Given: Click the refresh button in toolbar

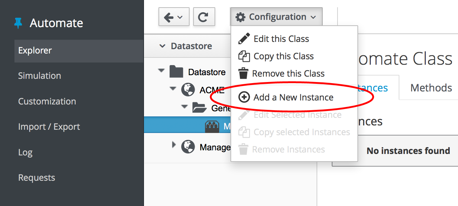Looking at the screenshot, I should (x=204, y=17).
